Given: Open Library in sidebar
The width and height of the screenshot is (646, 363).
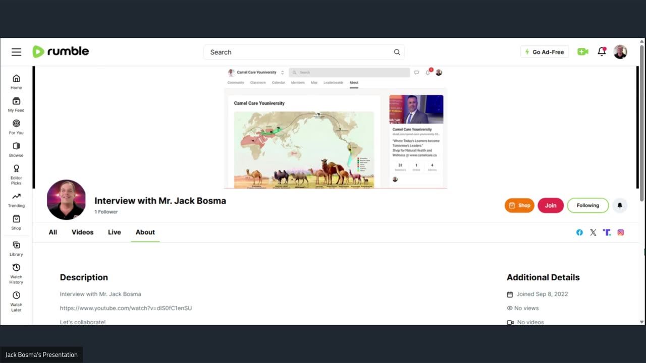Looking at the screenshot, I should [16, 249].
